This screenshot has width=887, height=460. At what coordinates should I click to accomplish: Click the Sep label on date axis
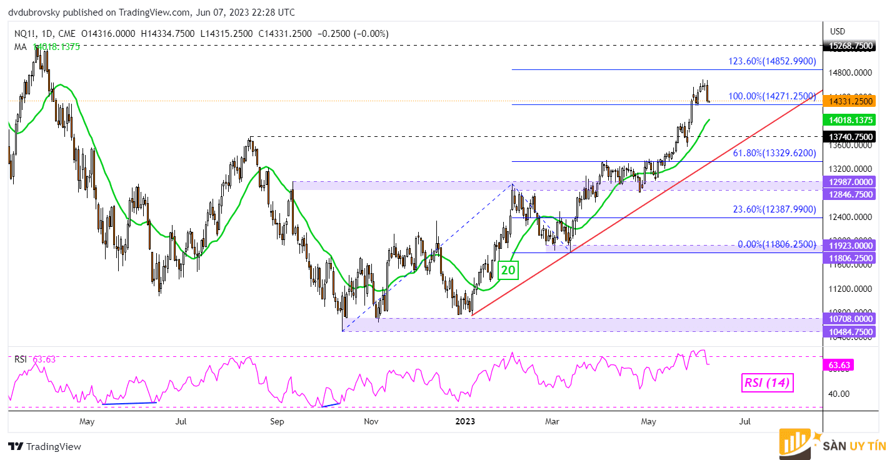point(277,421)
